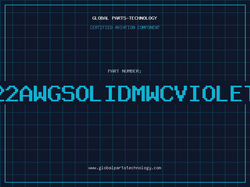Open the www.globalpartstechnology.com link

(125, 168)
